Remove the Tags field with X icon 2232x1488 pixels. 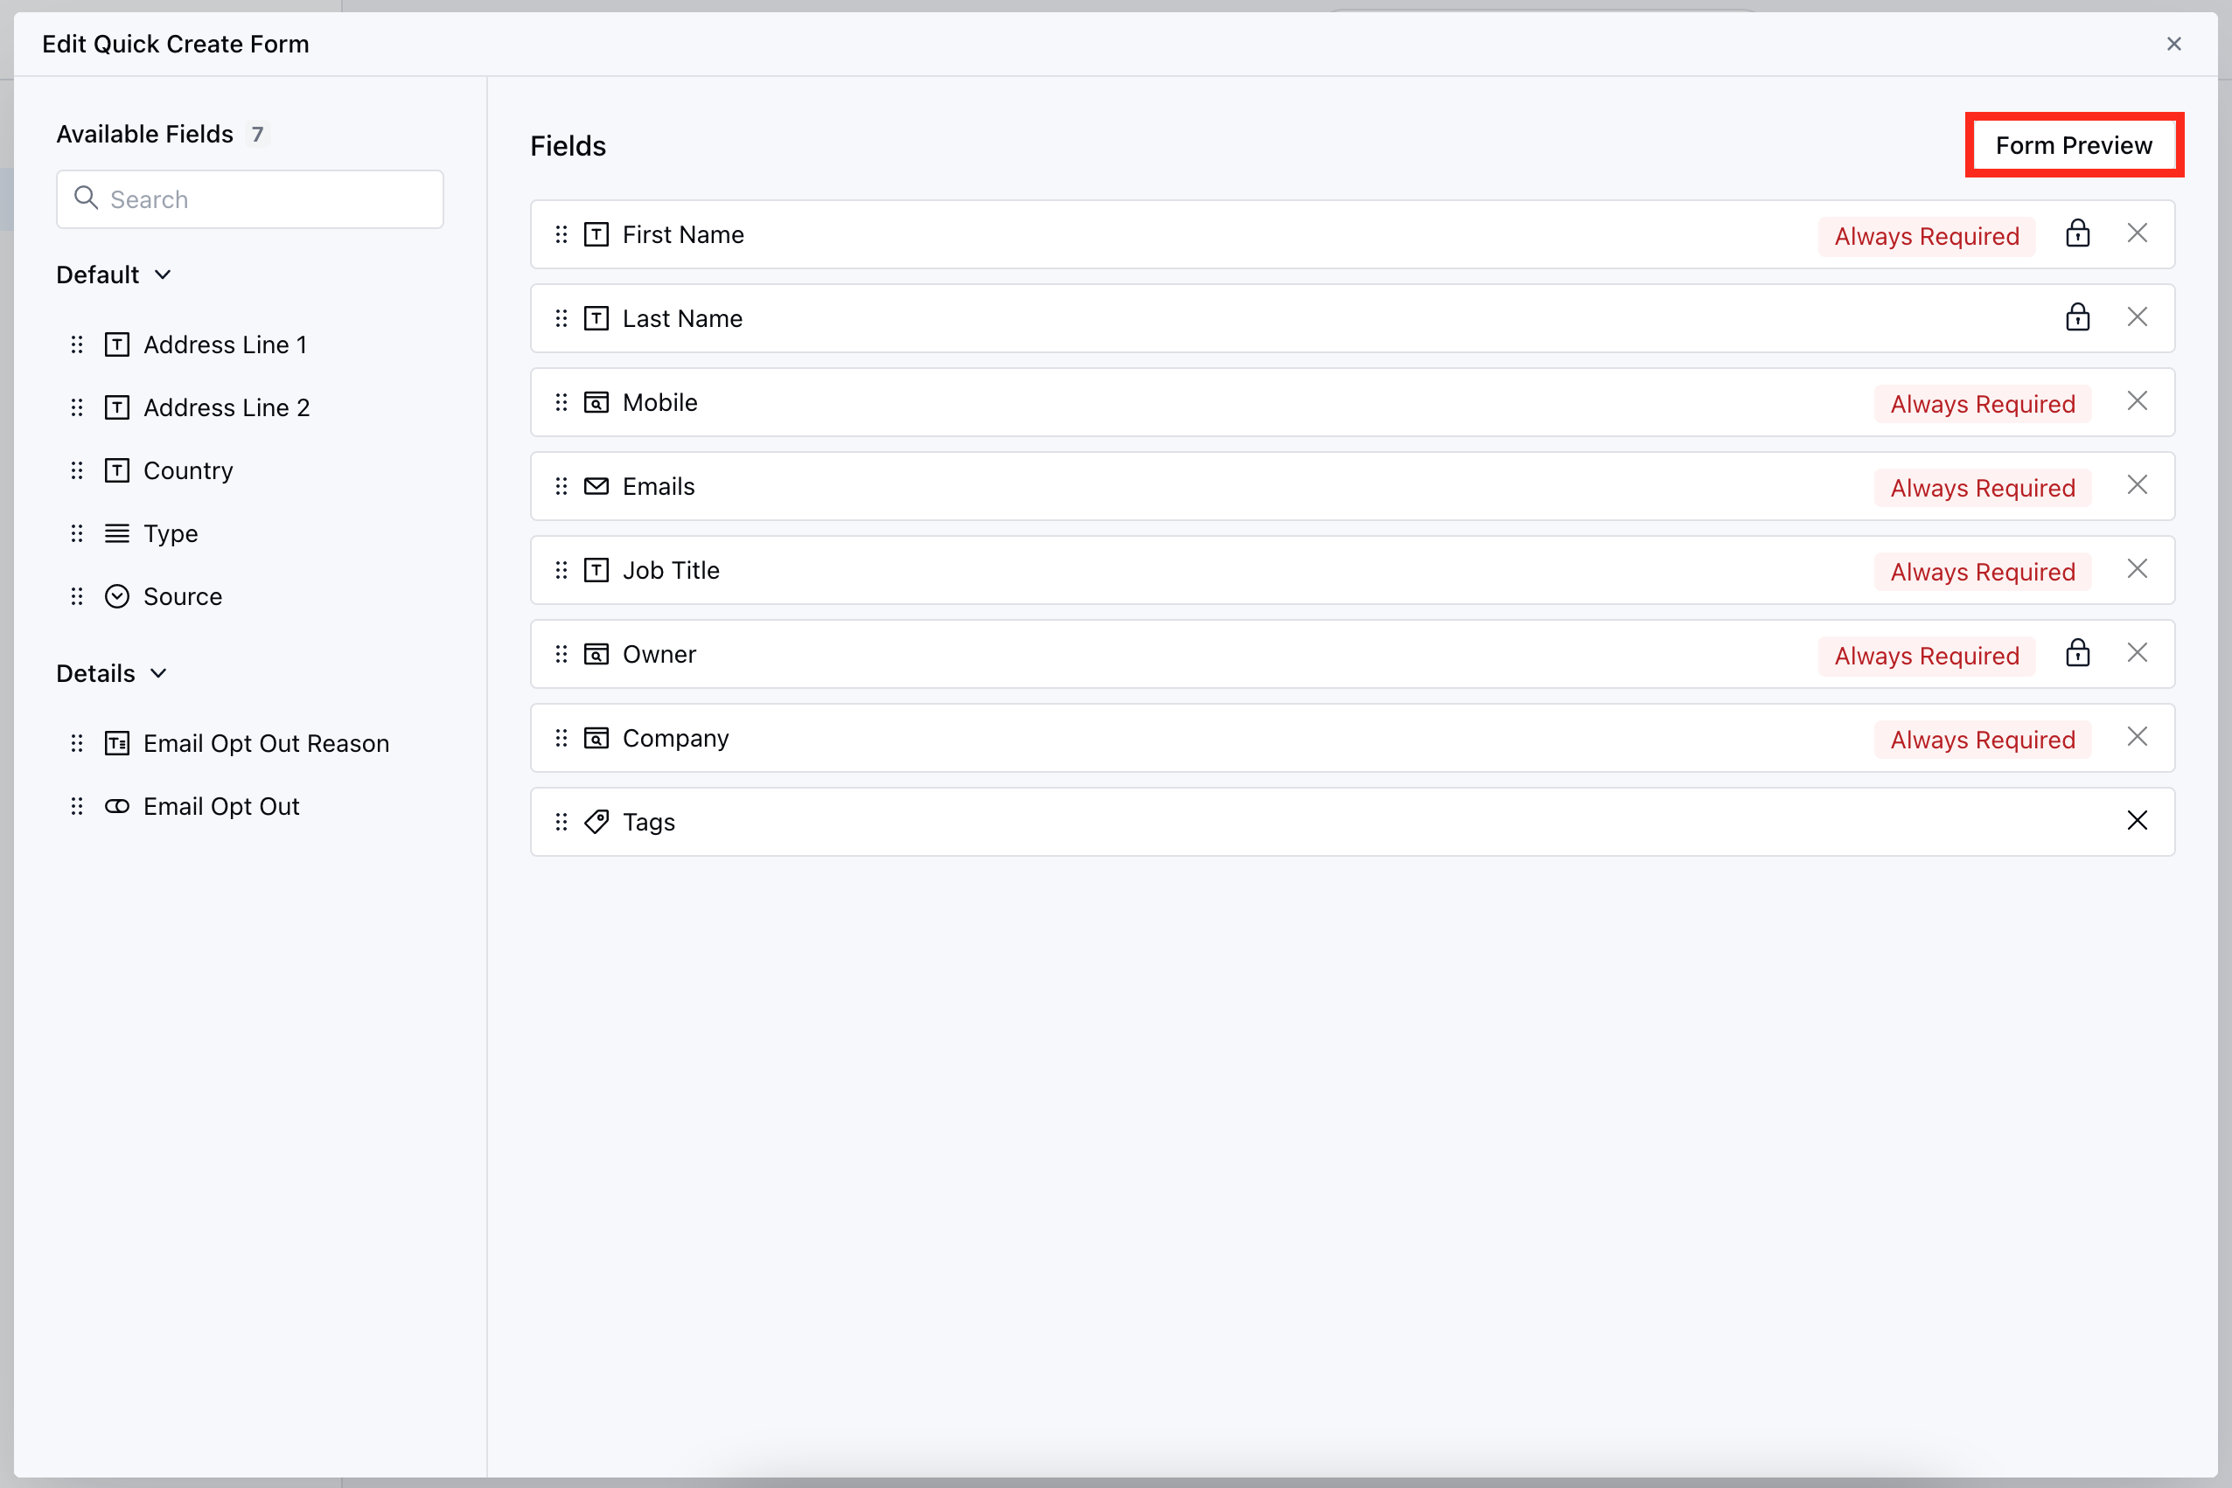coord(2136,821)
